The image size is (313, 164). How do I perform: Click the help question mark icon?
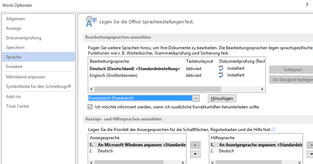[307, 5]
